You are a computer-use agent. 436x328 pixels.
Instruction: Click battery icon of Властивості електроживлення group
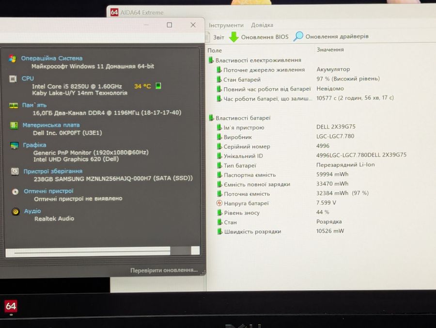coord(211,60)
